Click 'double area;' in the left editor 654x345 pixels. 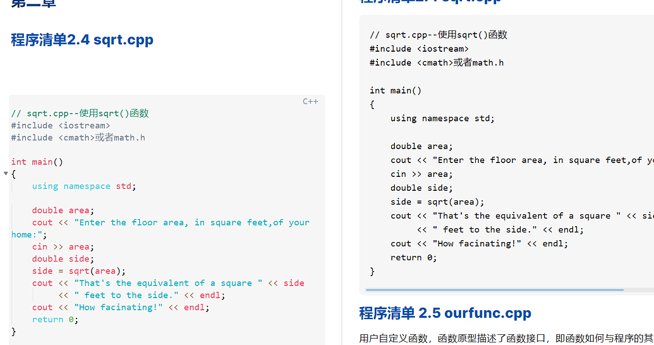click(x=63, y=210)
